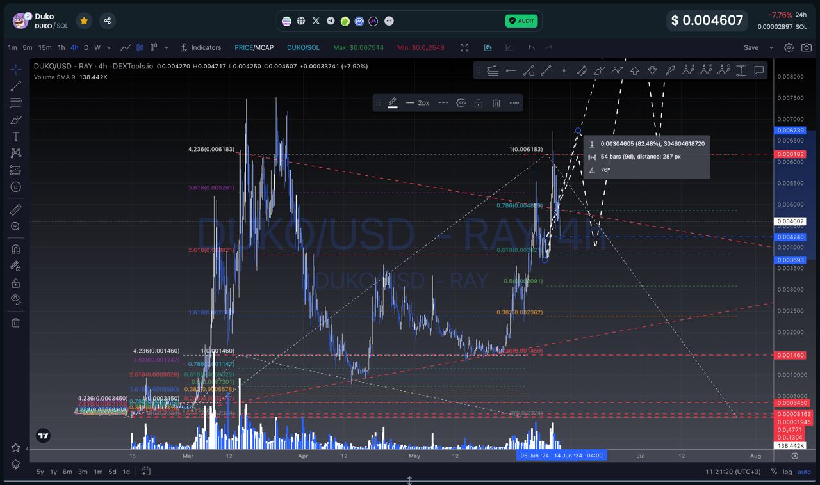Click the Save layout button

751,47
